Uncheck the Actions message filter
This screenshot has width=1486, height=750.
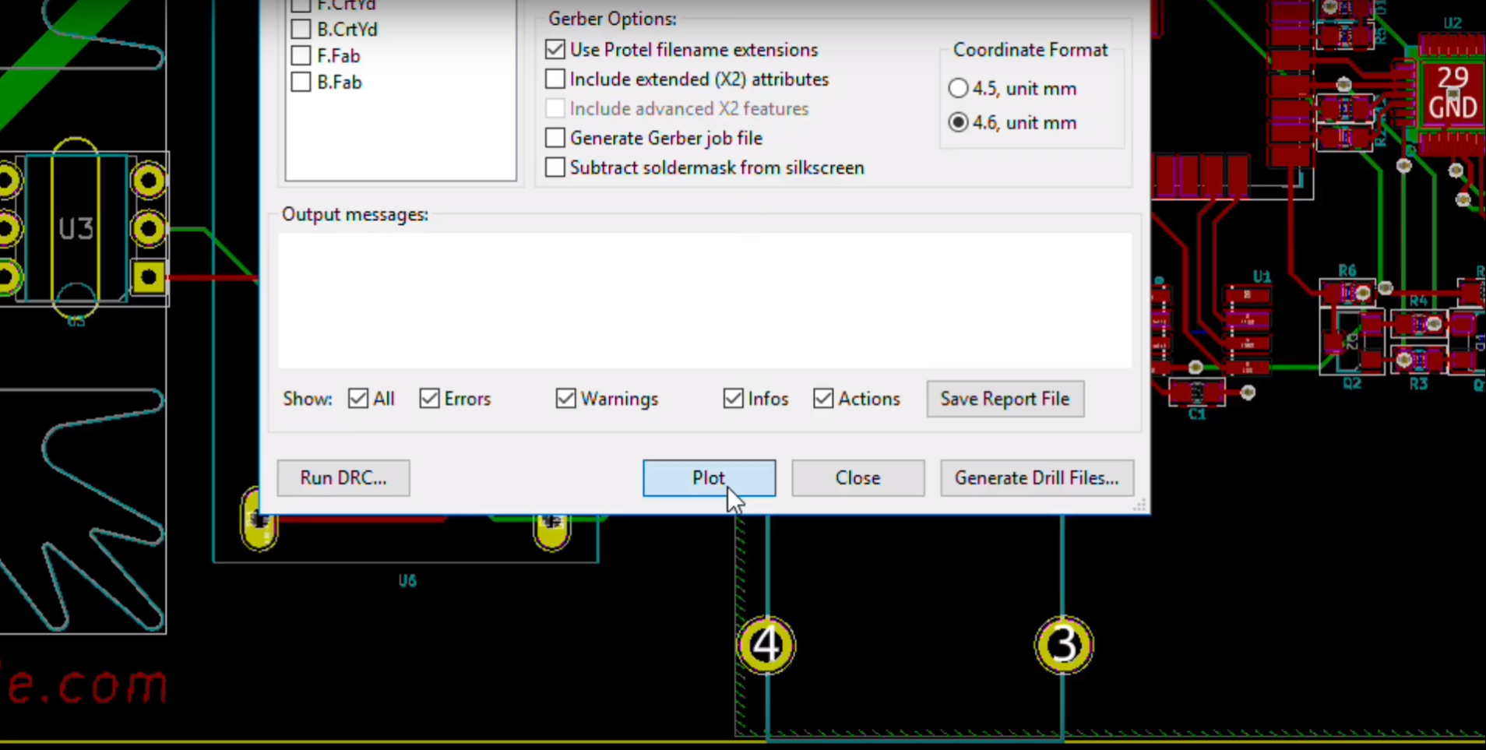click(x=823, y=399)
